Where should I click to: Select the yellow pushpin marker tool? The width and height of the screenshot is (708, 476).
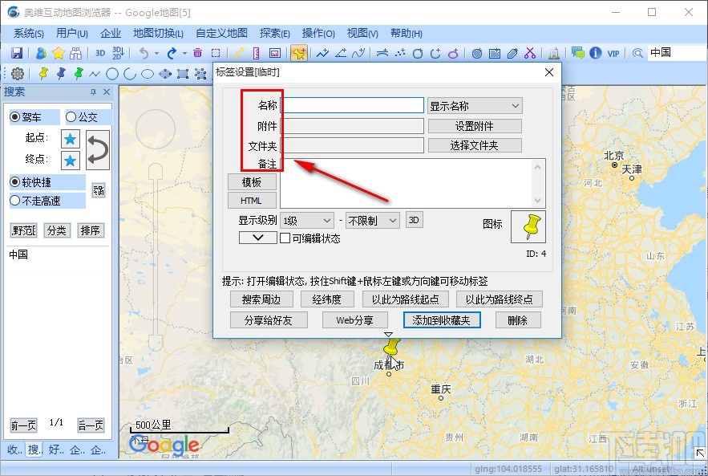(x=43, y=73)
